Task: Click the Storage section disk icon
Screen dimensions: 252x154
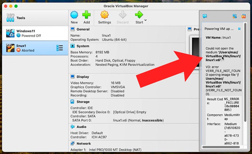Action: pyautogui.click(x=73, y=102)
